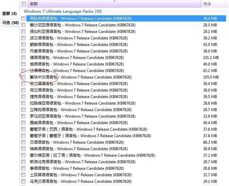Click the 32.6 MB size value
The height and width of the screenshot is (186, 229).
click(210, 116)
